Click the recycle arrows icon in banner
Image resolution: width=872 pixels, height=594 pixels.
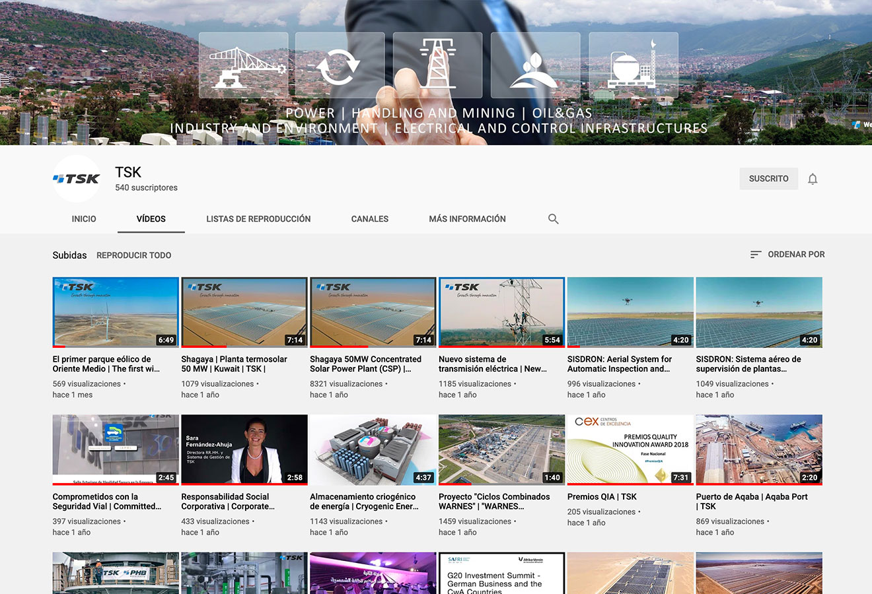coord(340,65)
